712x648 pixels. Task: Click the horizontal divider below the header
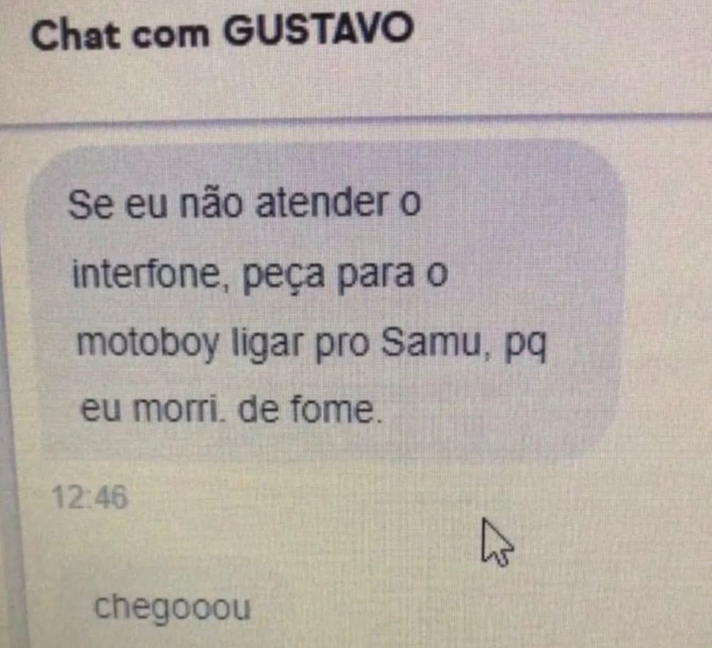(x=356, y=122)
